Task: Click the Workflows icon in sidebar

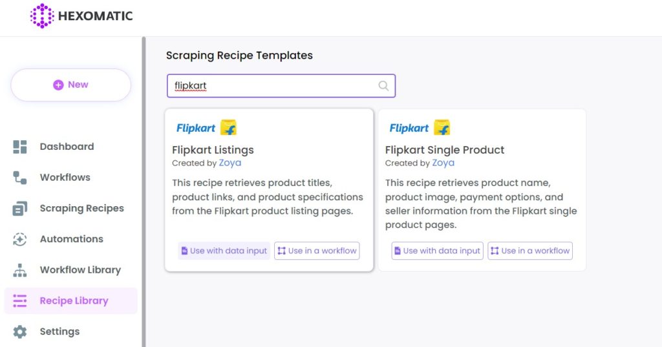Action: (20, 178)
